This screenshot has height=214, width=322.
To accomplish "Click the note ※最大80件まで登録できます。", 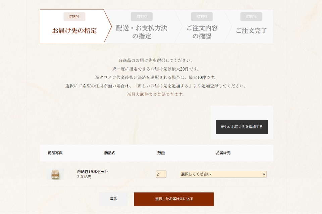I will [156, 94].
